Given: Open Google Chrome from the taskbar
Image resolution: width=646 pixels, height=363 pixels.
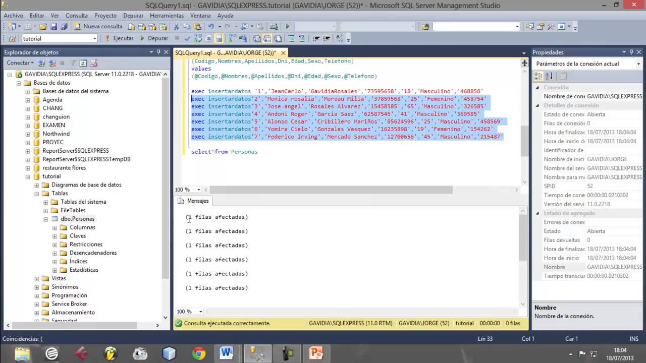Looking at the screenshot, I should 199,353.
